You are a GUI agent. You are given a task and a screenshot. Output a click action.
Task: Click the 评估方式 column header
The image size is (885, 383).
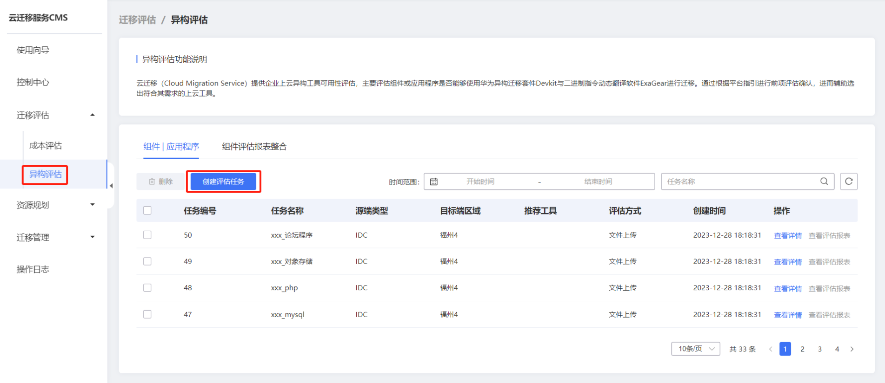pos(625,211)
